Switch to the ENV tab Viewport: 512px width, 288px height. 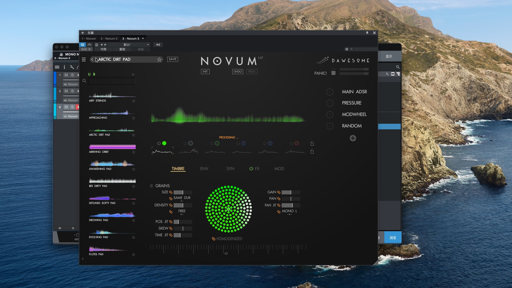(204, 169)
